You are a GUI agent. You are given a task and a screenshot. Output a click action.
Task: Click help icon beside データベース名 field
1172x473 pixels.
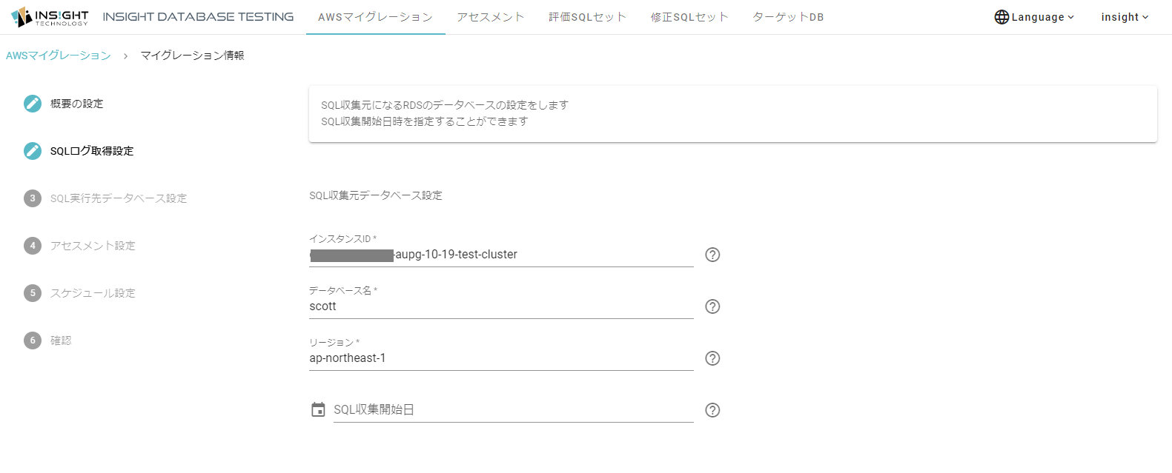click(x=712, y=306)
